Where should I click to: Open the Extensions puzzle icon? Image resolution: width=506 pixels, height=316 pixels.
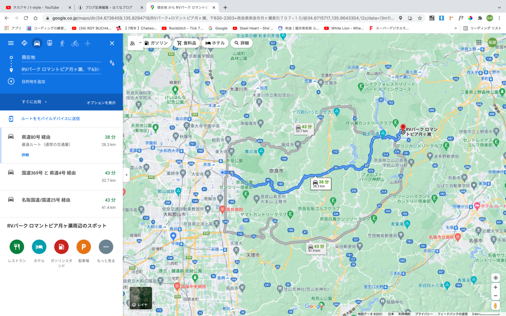point(480,18)
